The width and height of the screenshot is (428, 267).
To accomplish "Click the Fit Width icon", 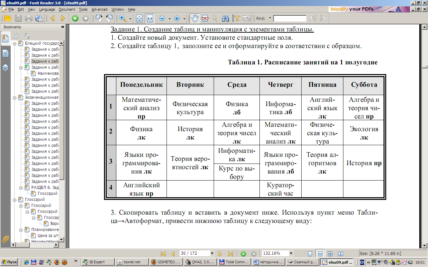I will (150, 18).
